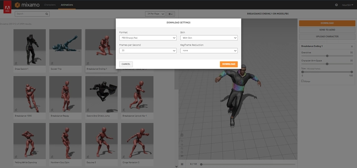
Task: Toggle the Mirror checkbox
Action: click(303, 81)
